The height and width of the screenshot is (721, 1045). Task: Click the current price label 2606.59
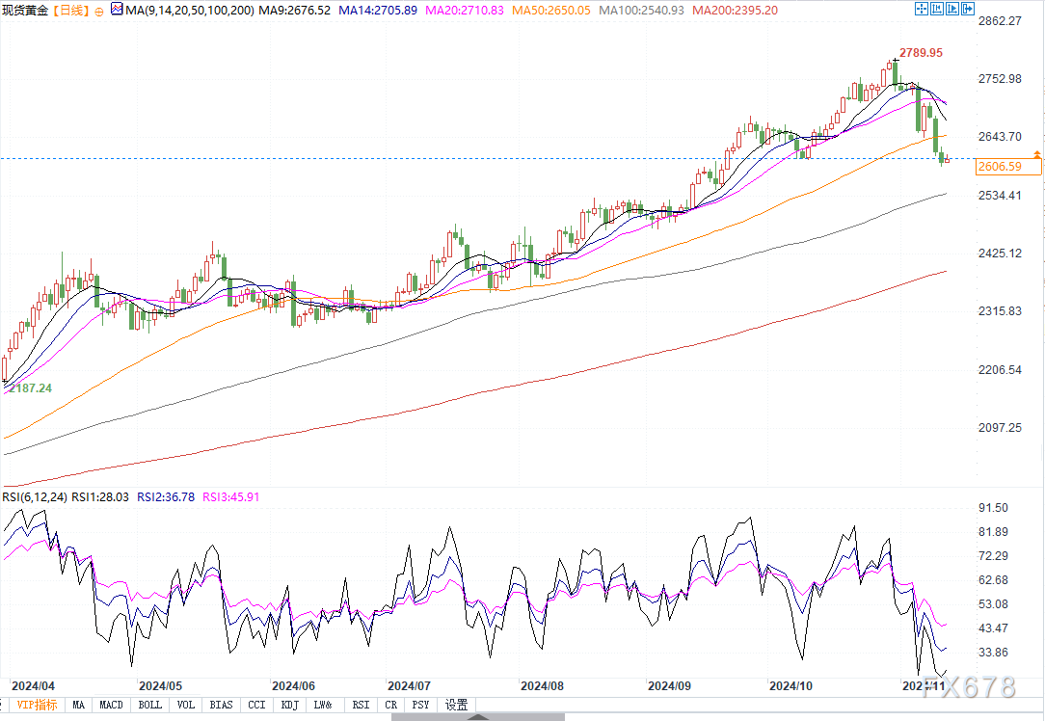click(1008, 167)
